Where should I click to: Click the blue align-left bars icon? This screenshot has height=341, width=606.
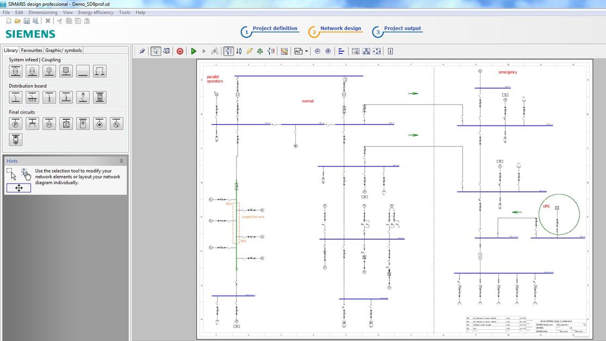click(x=342, y=51)
